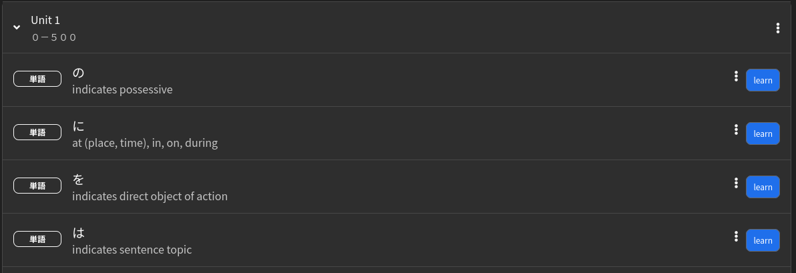Viewport: 796px width, 273px height.
Task: Click the は vocabulary word
Action: coord(78,232)
